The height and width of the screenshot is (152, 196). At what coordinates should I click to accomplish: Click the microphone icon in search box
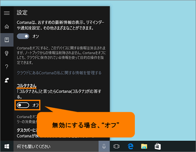(104, 147)
